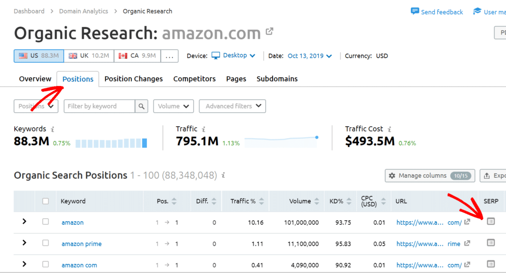
Task: Open the Positions filter dropdown
Action: [36, 106]
